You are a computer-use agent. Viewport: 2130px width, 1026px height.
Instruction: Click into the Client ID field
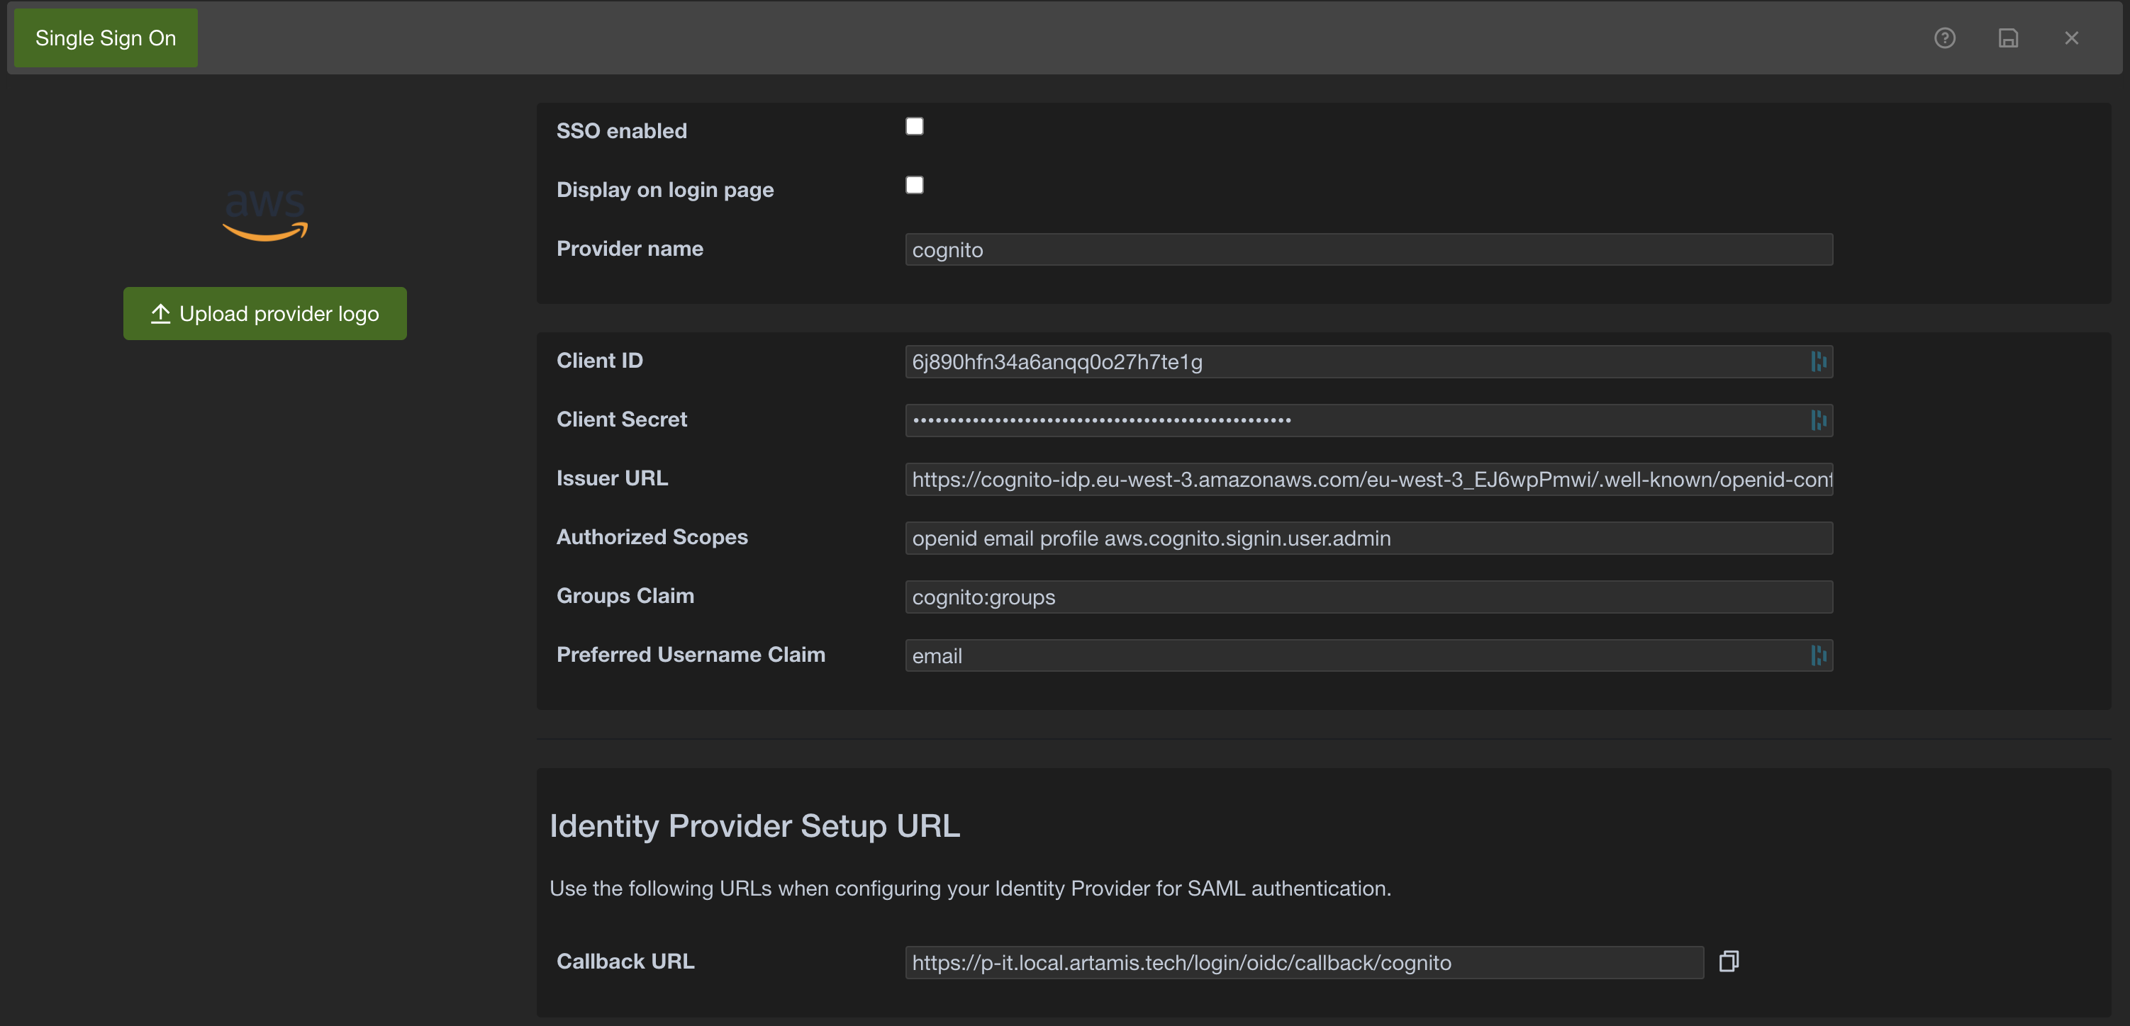(x=1368, y=362)
